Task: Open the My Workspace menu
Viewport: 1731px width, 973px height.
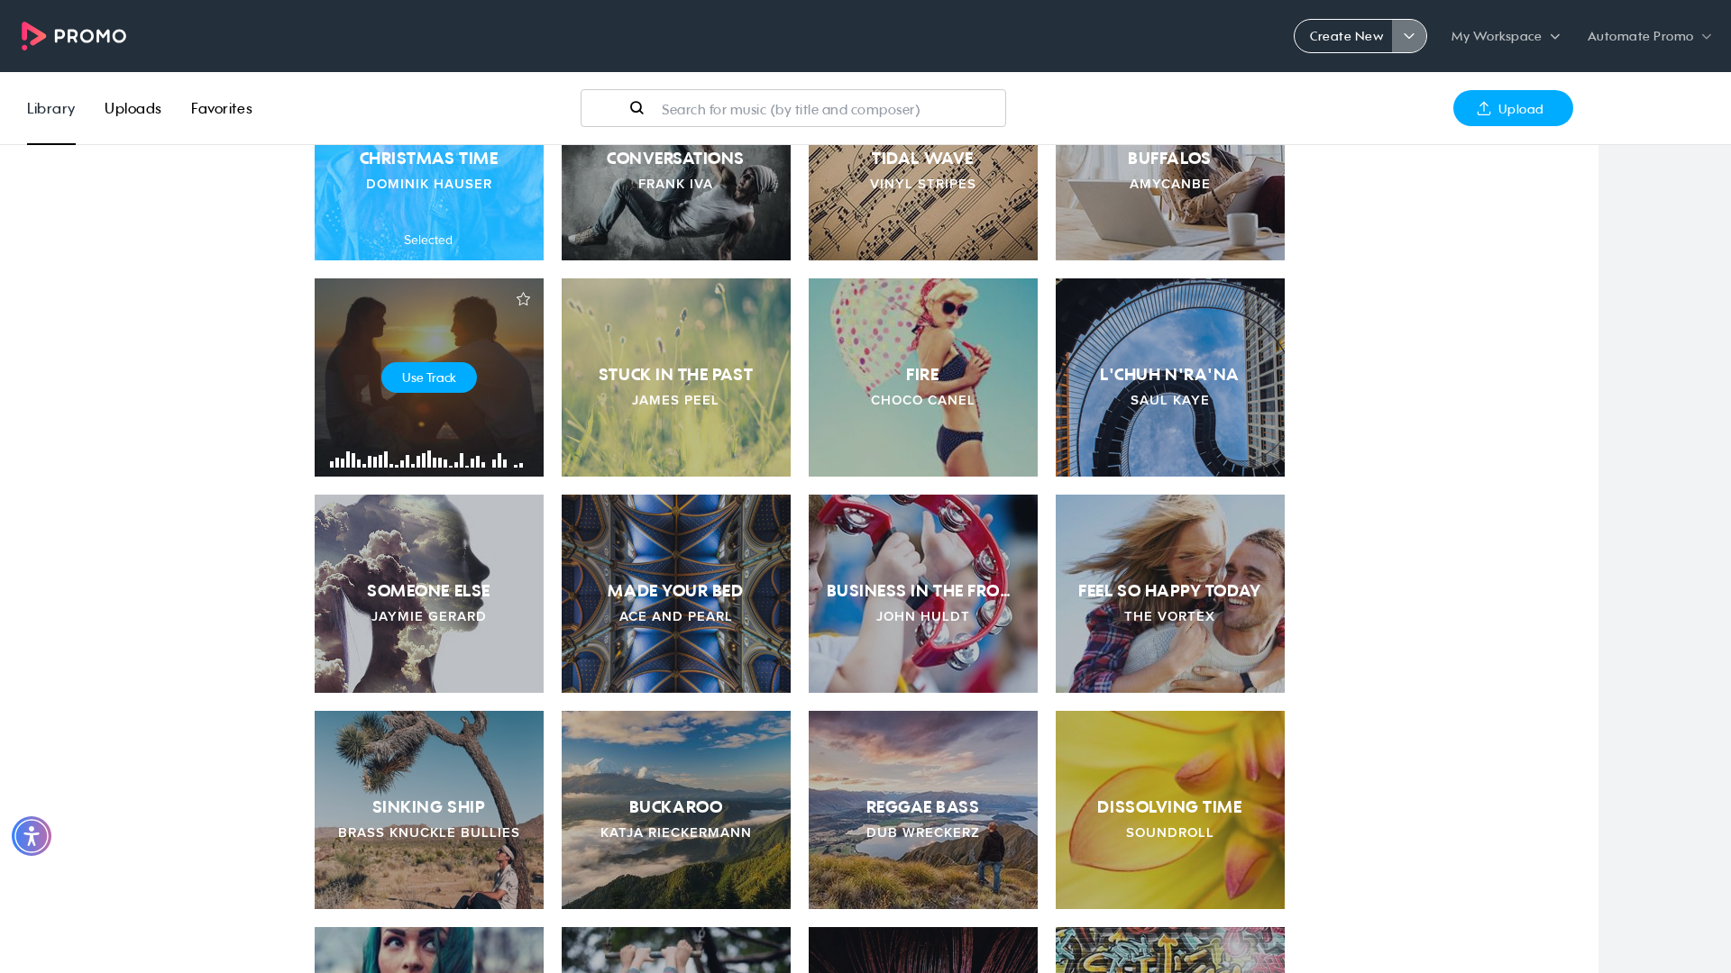Action: tap(1505, 36)
